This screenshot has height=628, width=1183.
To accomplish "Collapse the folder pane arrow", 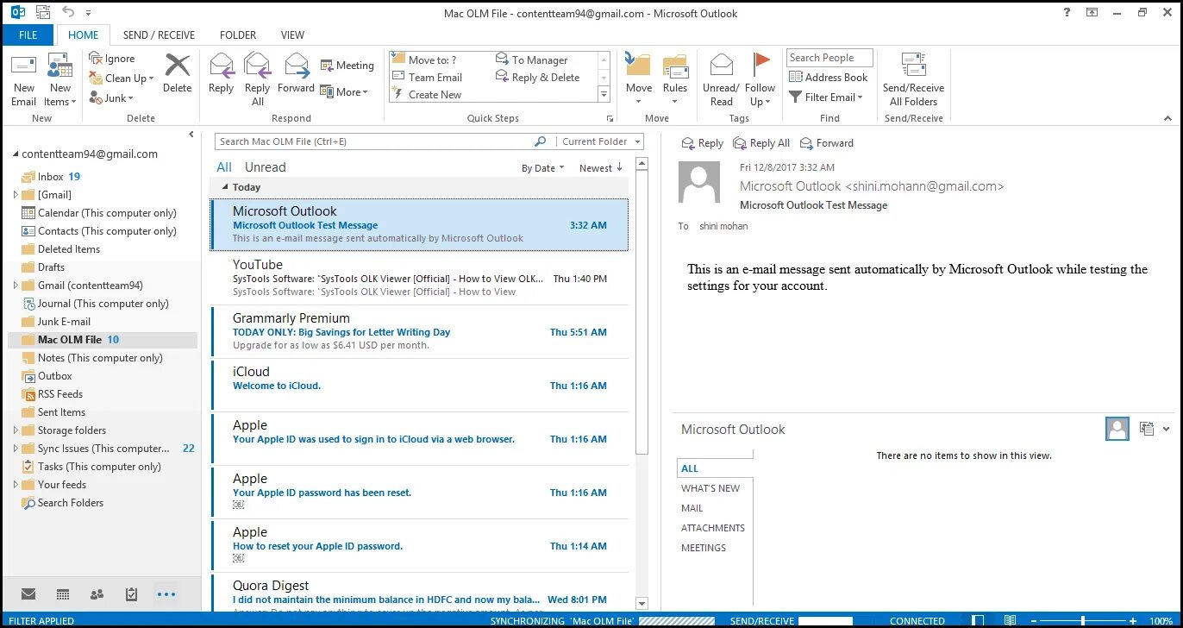I will [x=192, y=135].
